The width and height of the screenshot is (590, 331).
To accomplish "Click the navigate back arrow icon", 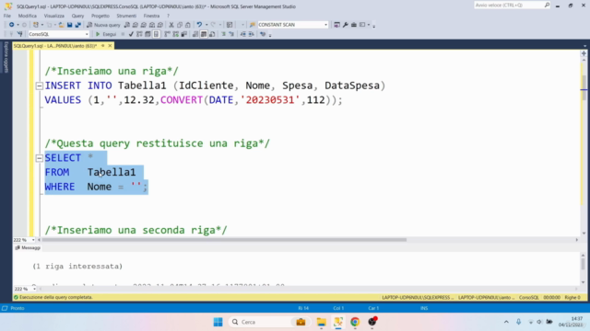I will click(x=12, y=25).
